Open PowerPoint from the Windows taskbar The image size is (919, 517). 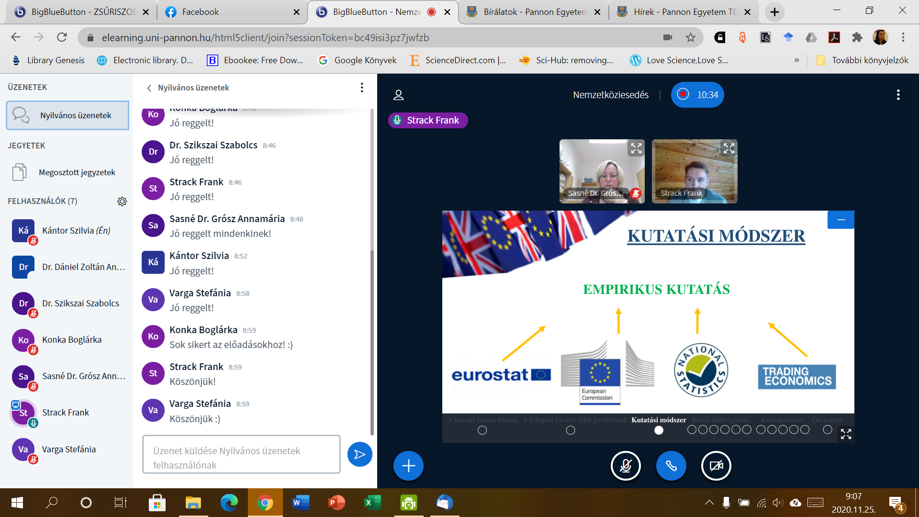(336, 503)
